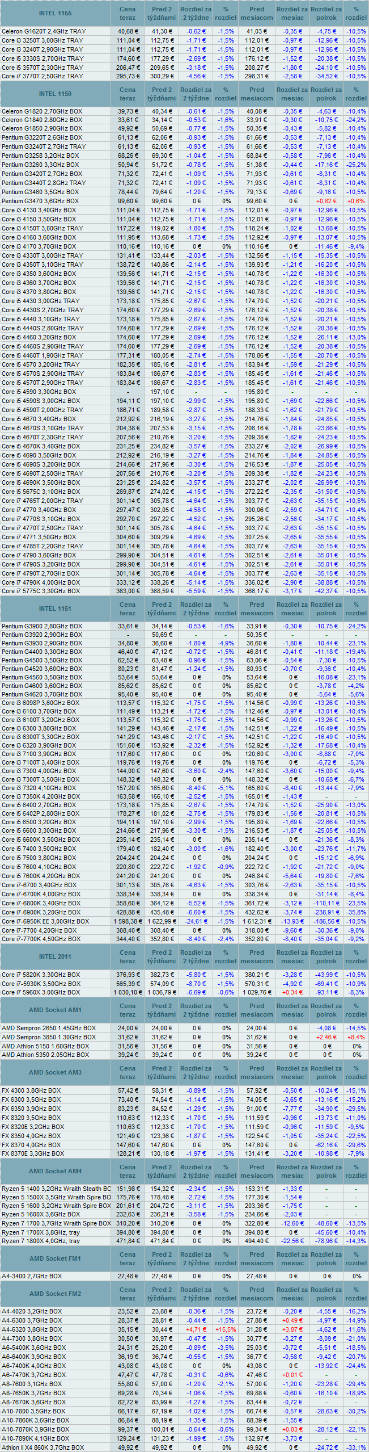The image size is (369, 1452).
Task: Click current price '1 598,38 €' of i7-6950X EE
Action: tap(128, 921)
